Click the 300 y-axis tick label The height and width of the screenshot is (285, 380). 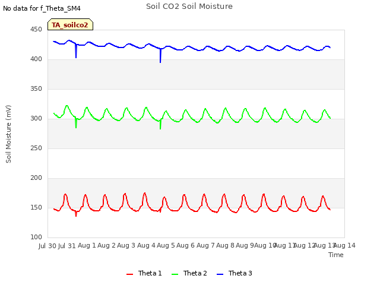click(36, 119)
